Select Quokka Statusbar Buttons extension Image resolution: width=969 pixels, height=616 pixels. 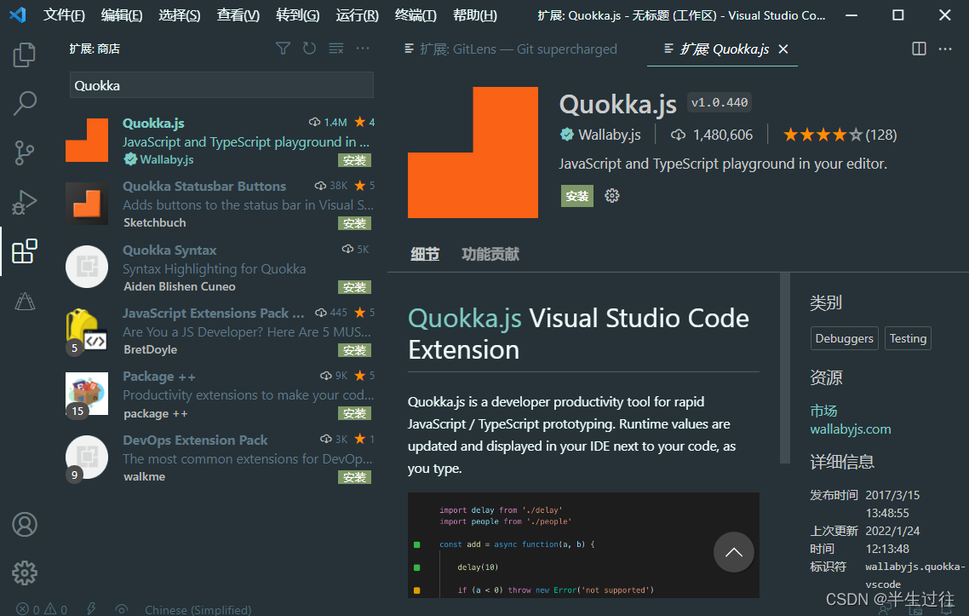click(x=220, y=204)
